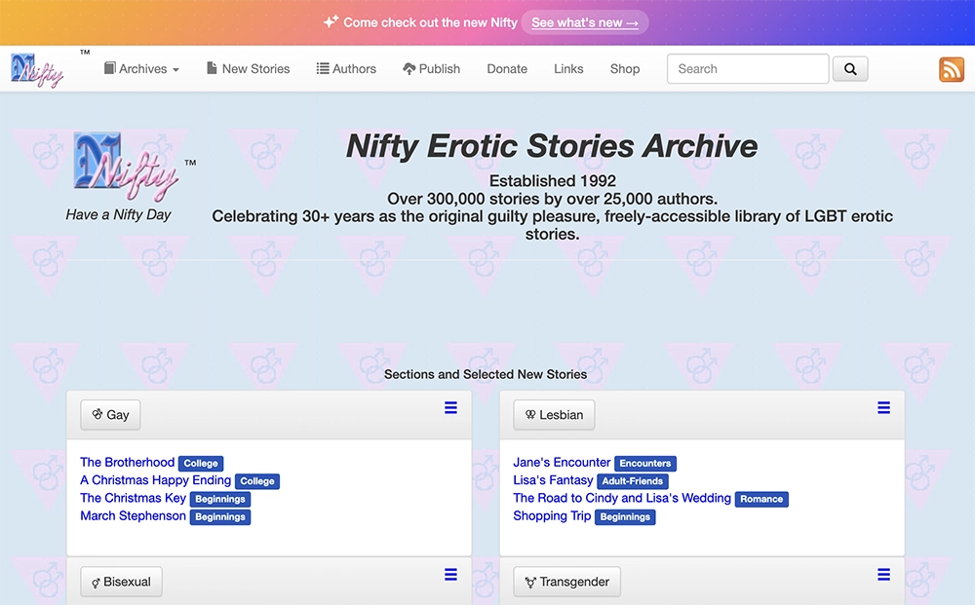Click the magnifying glass search icon
975x605 pixels.
[x=849, y=68]
